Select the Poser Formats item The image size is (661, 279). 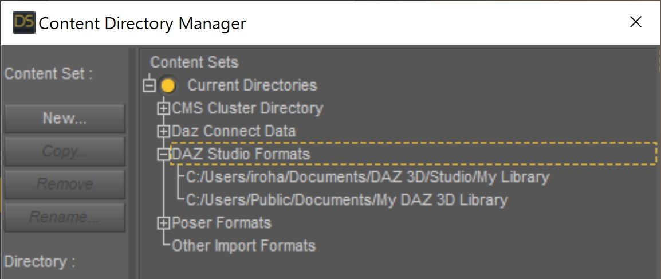click(x=222, y=222)
